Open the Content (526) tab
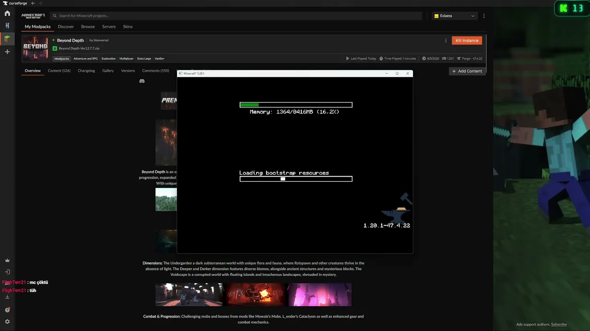The height and width of the screenshot is (331, 590). click(x=59, y=71)
